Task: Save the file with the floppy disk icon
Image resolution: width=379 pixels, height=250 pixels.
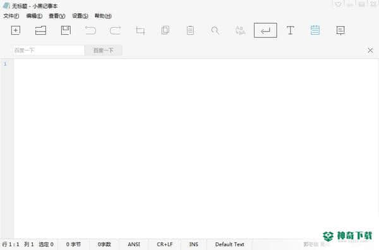Action: coord(66,30)
